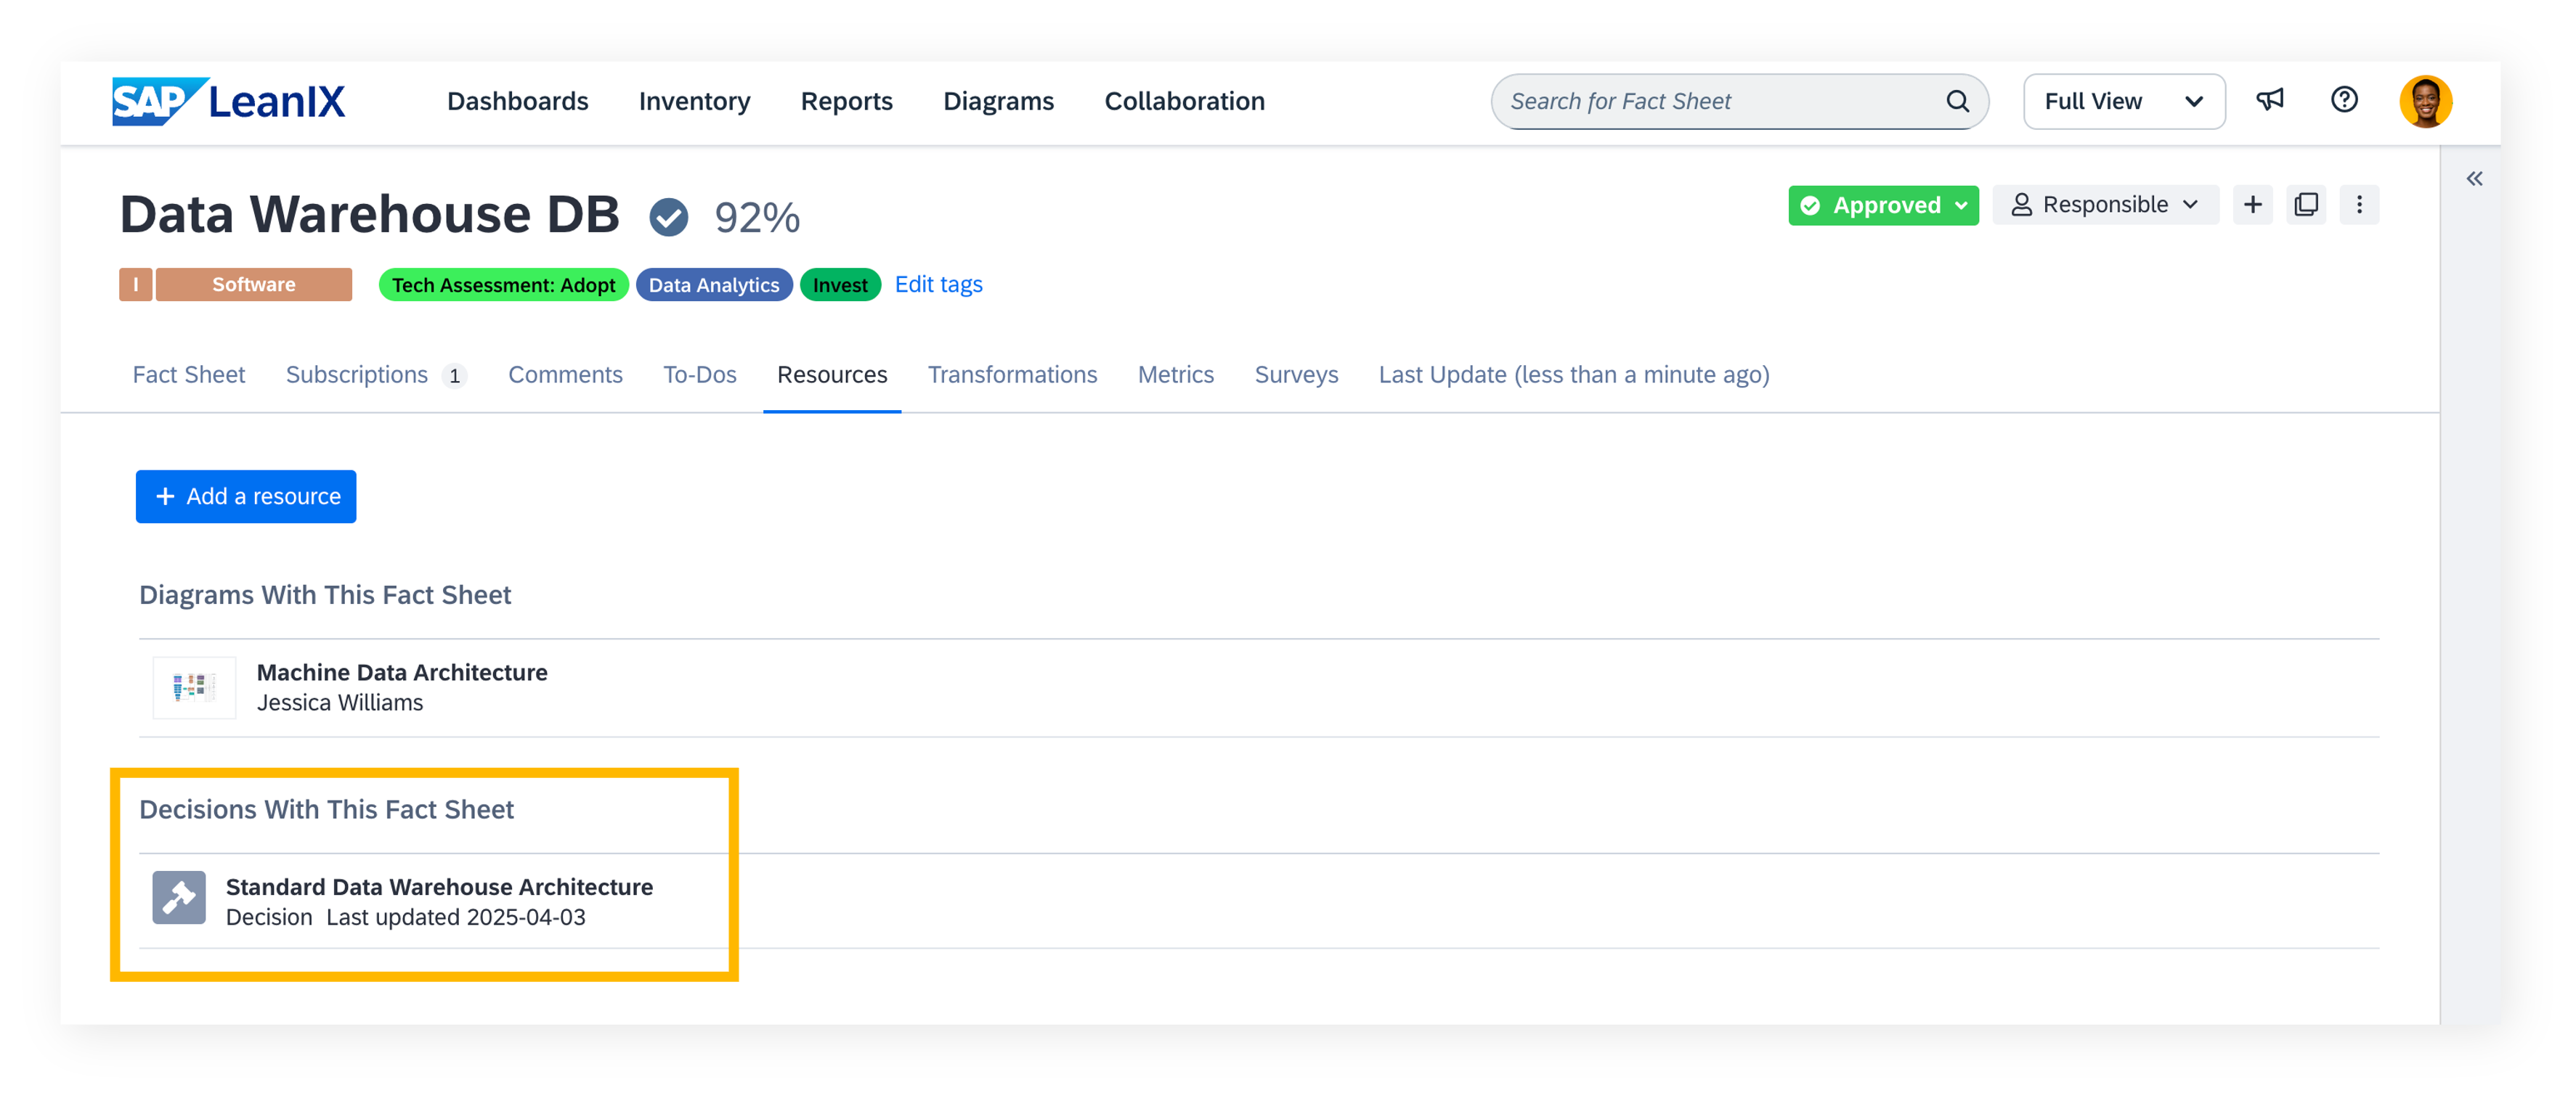Image resolution: width=2576 pixels, height=1101 pixels.
Task: Click the Last updated 2025-04-03 text
Action: (456, 917)
